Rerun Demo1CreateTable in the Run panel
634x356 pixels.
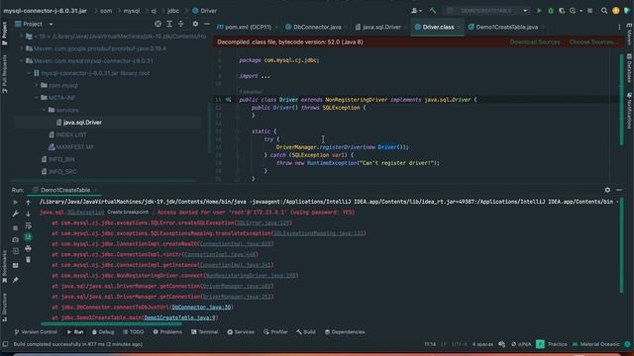point(16,202)
